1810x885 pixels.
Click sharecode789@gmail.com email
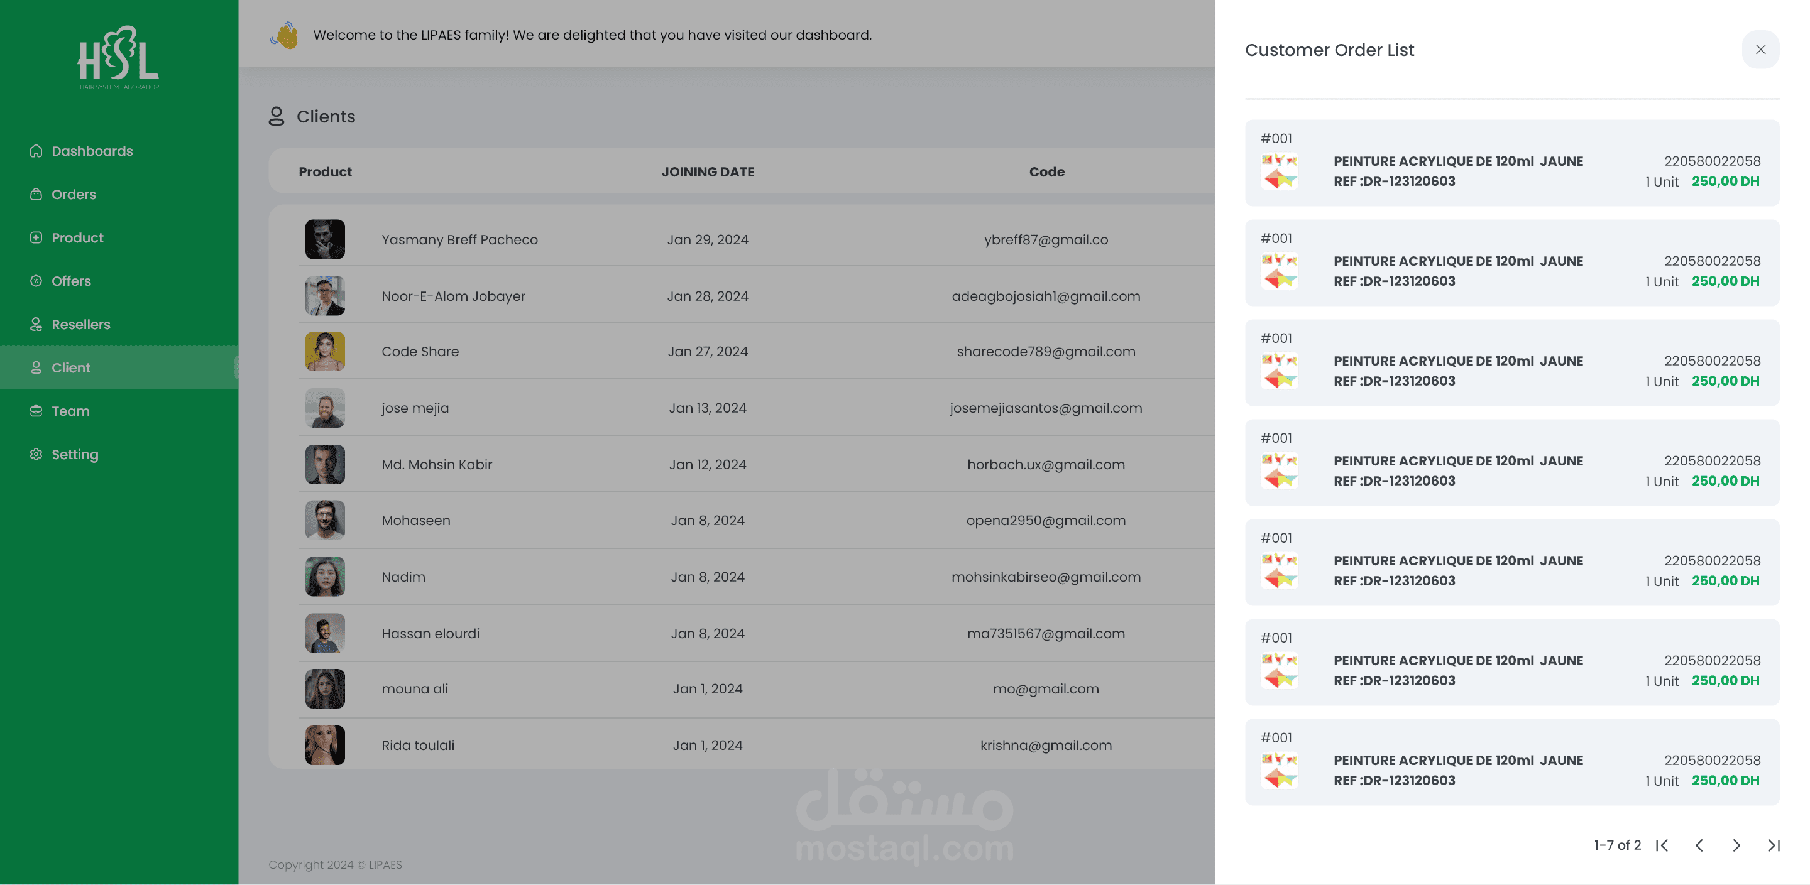point(1046,351)
